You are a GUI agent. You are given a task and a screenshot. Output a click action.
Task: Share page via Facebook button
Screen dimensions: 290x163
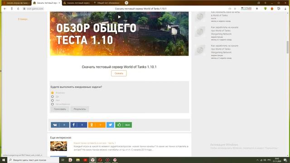(x=78, y=125)
